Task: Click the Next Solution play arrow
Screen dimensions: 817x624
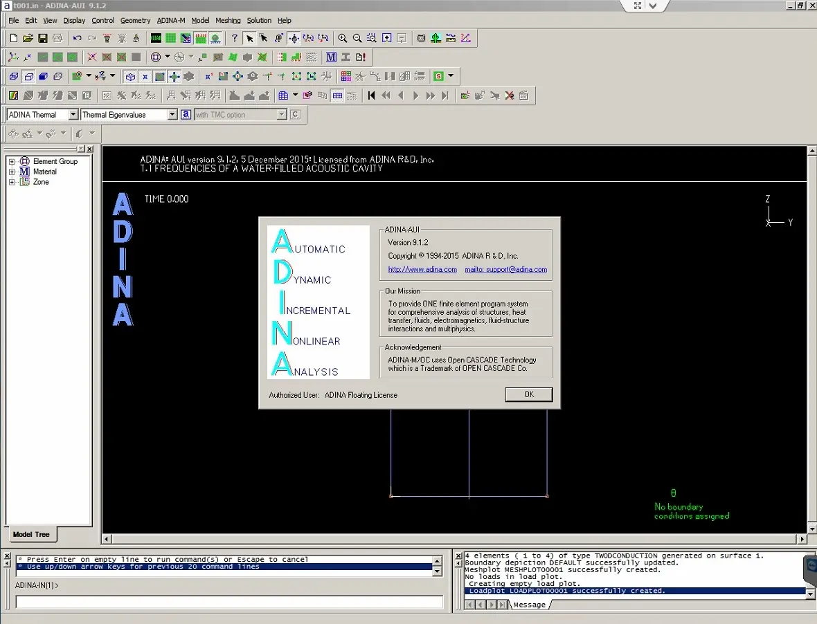Action: [x=415, y=95]
